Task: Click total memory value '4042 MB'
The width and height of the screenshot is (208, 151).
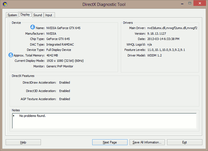Action: click(x=52, y=55)
